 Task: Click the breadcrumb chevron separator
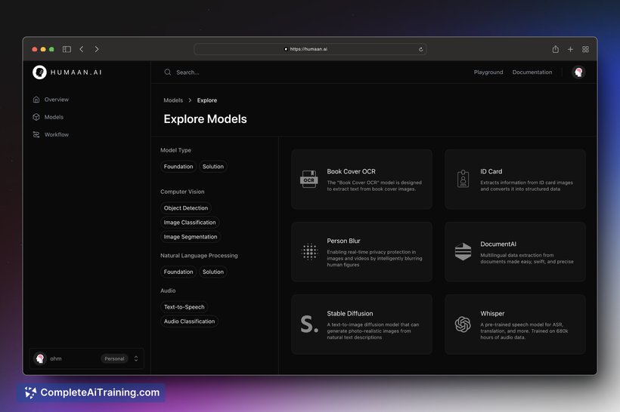click(x=190, y=100)
